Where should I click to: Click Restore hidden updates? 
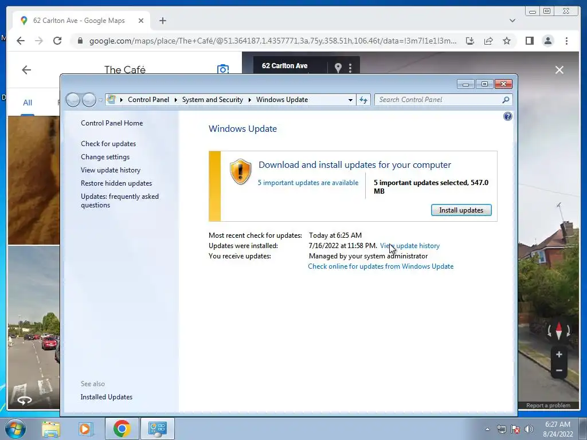pos(116,183)
